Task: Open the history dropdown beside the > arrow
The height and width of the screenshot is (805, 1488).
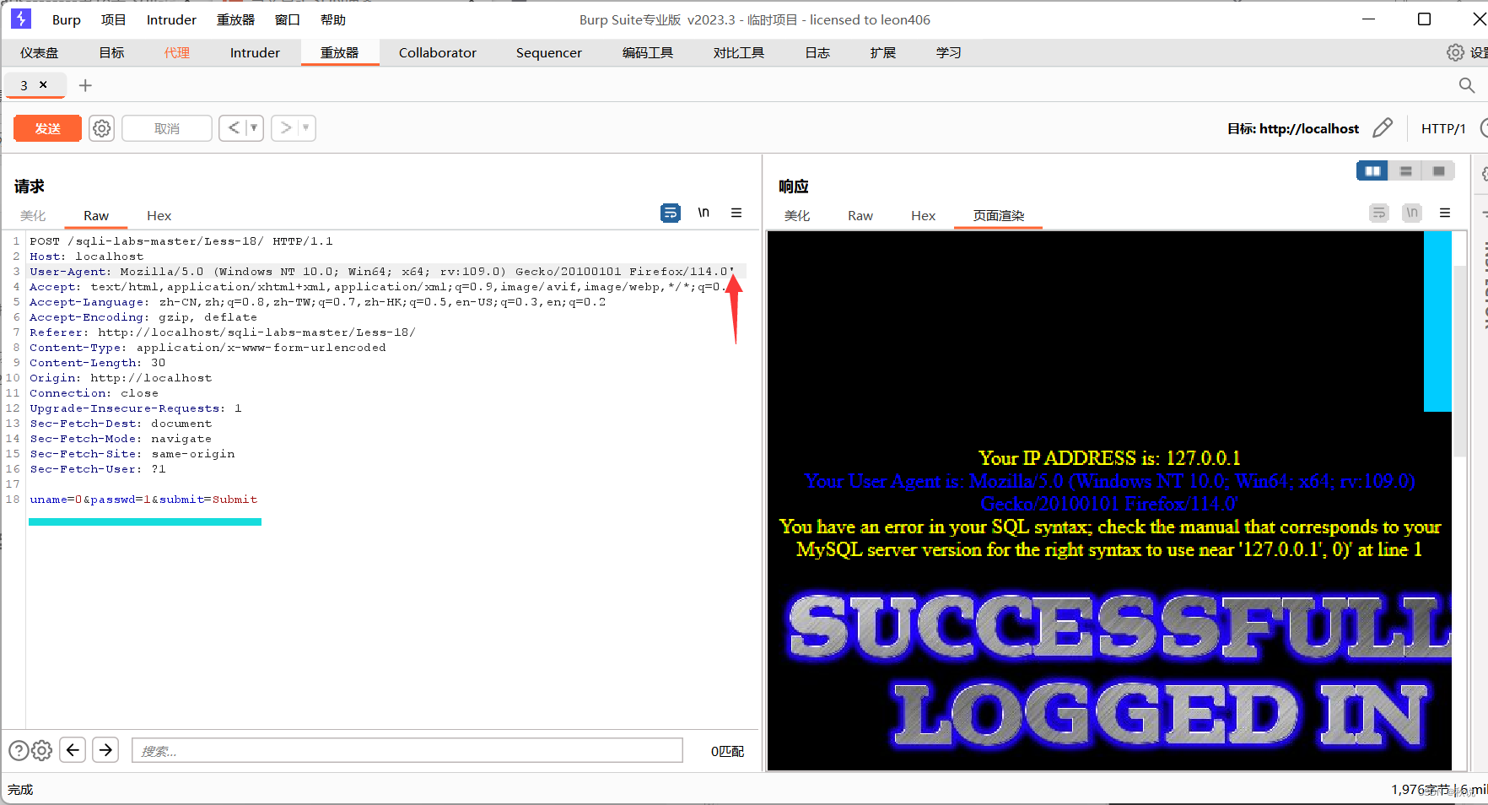Action: click(x=306, y=128)
